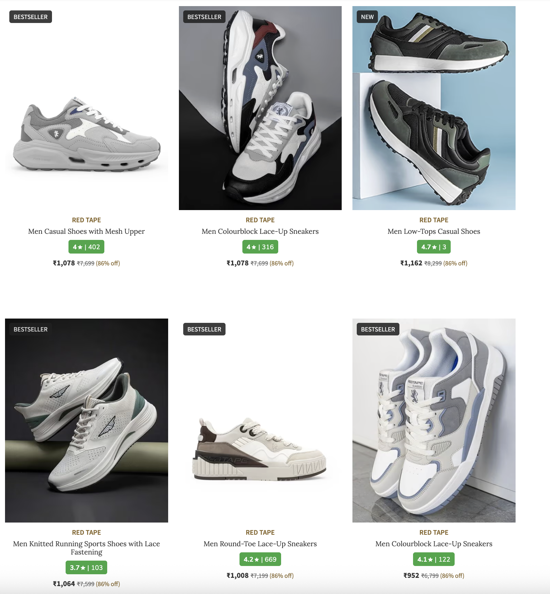550x594 pixels.
Task: Open the Men Low-Tops Casual Shoes title link
Action: pyautogui.click(x=434, y=231)
